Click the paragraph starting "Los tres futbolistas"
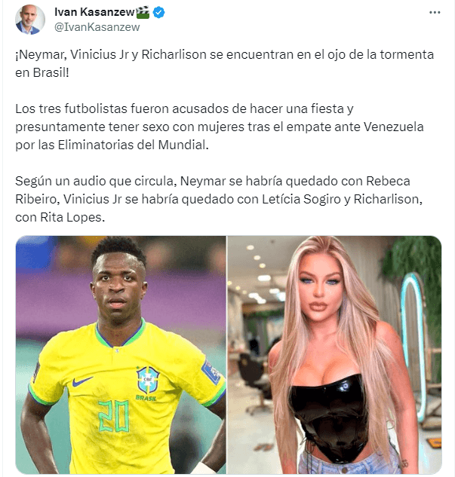The height and width of the screenshot is (477, 455). 220,127
